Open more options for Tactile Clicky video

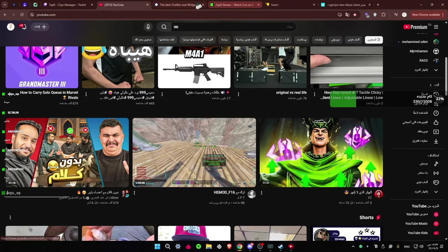[314, 94]
